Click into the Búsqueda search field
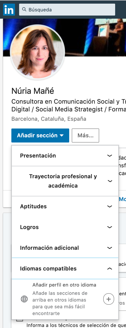The height and width of the screenshot is (328, 126). pos(67,10)
